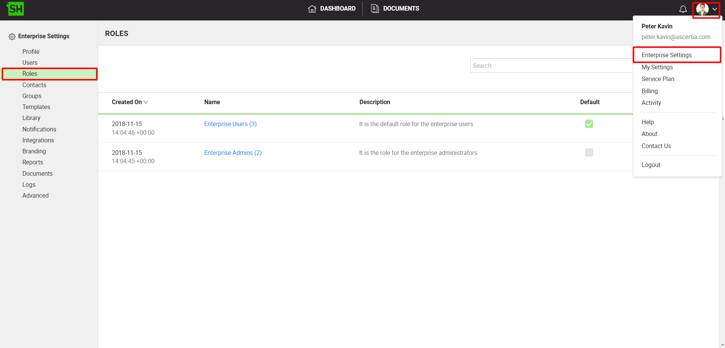The image size is (725, 348).
Task: Click the Documents page icon
Action: tap(375, 9)
